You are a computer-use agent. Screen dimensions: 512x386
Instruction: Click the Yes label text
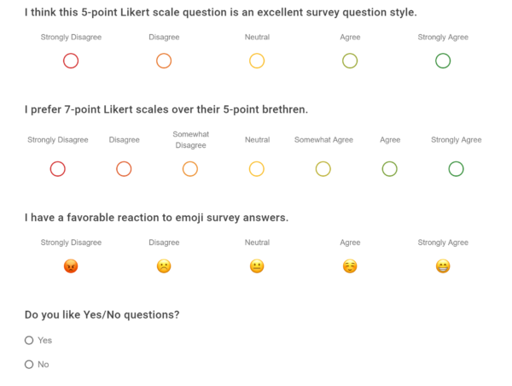[44, 340]
